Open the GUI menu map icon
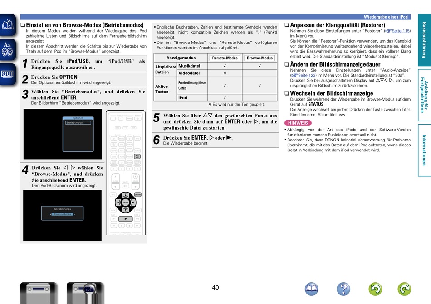The width and height of the screenshot is (431, 304). click(8, 74)
